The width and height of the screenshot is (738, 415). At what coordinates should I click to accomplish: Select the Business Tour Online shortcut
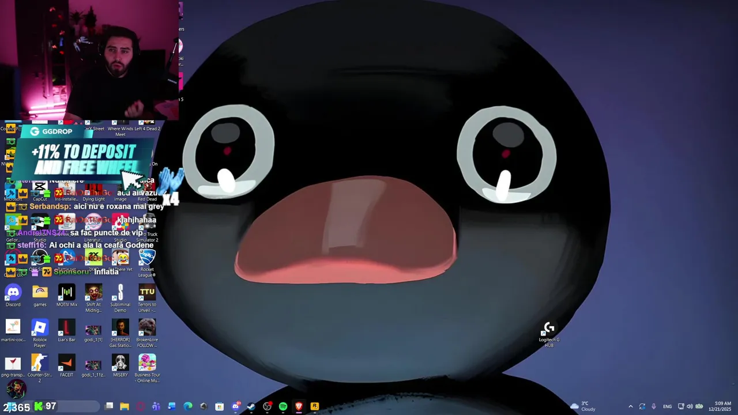pos(147,368)
